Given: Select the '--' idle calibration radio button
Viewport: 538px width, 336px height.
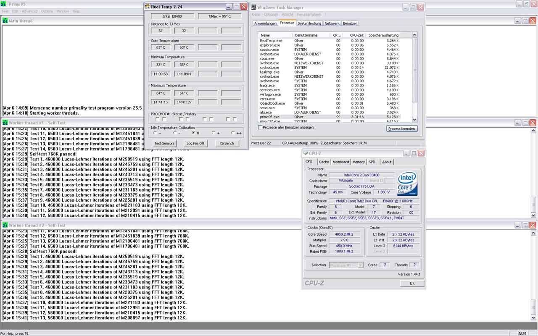Looking at the screenshot, I should pyautogui.click(x=155, y=133).
